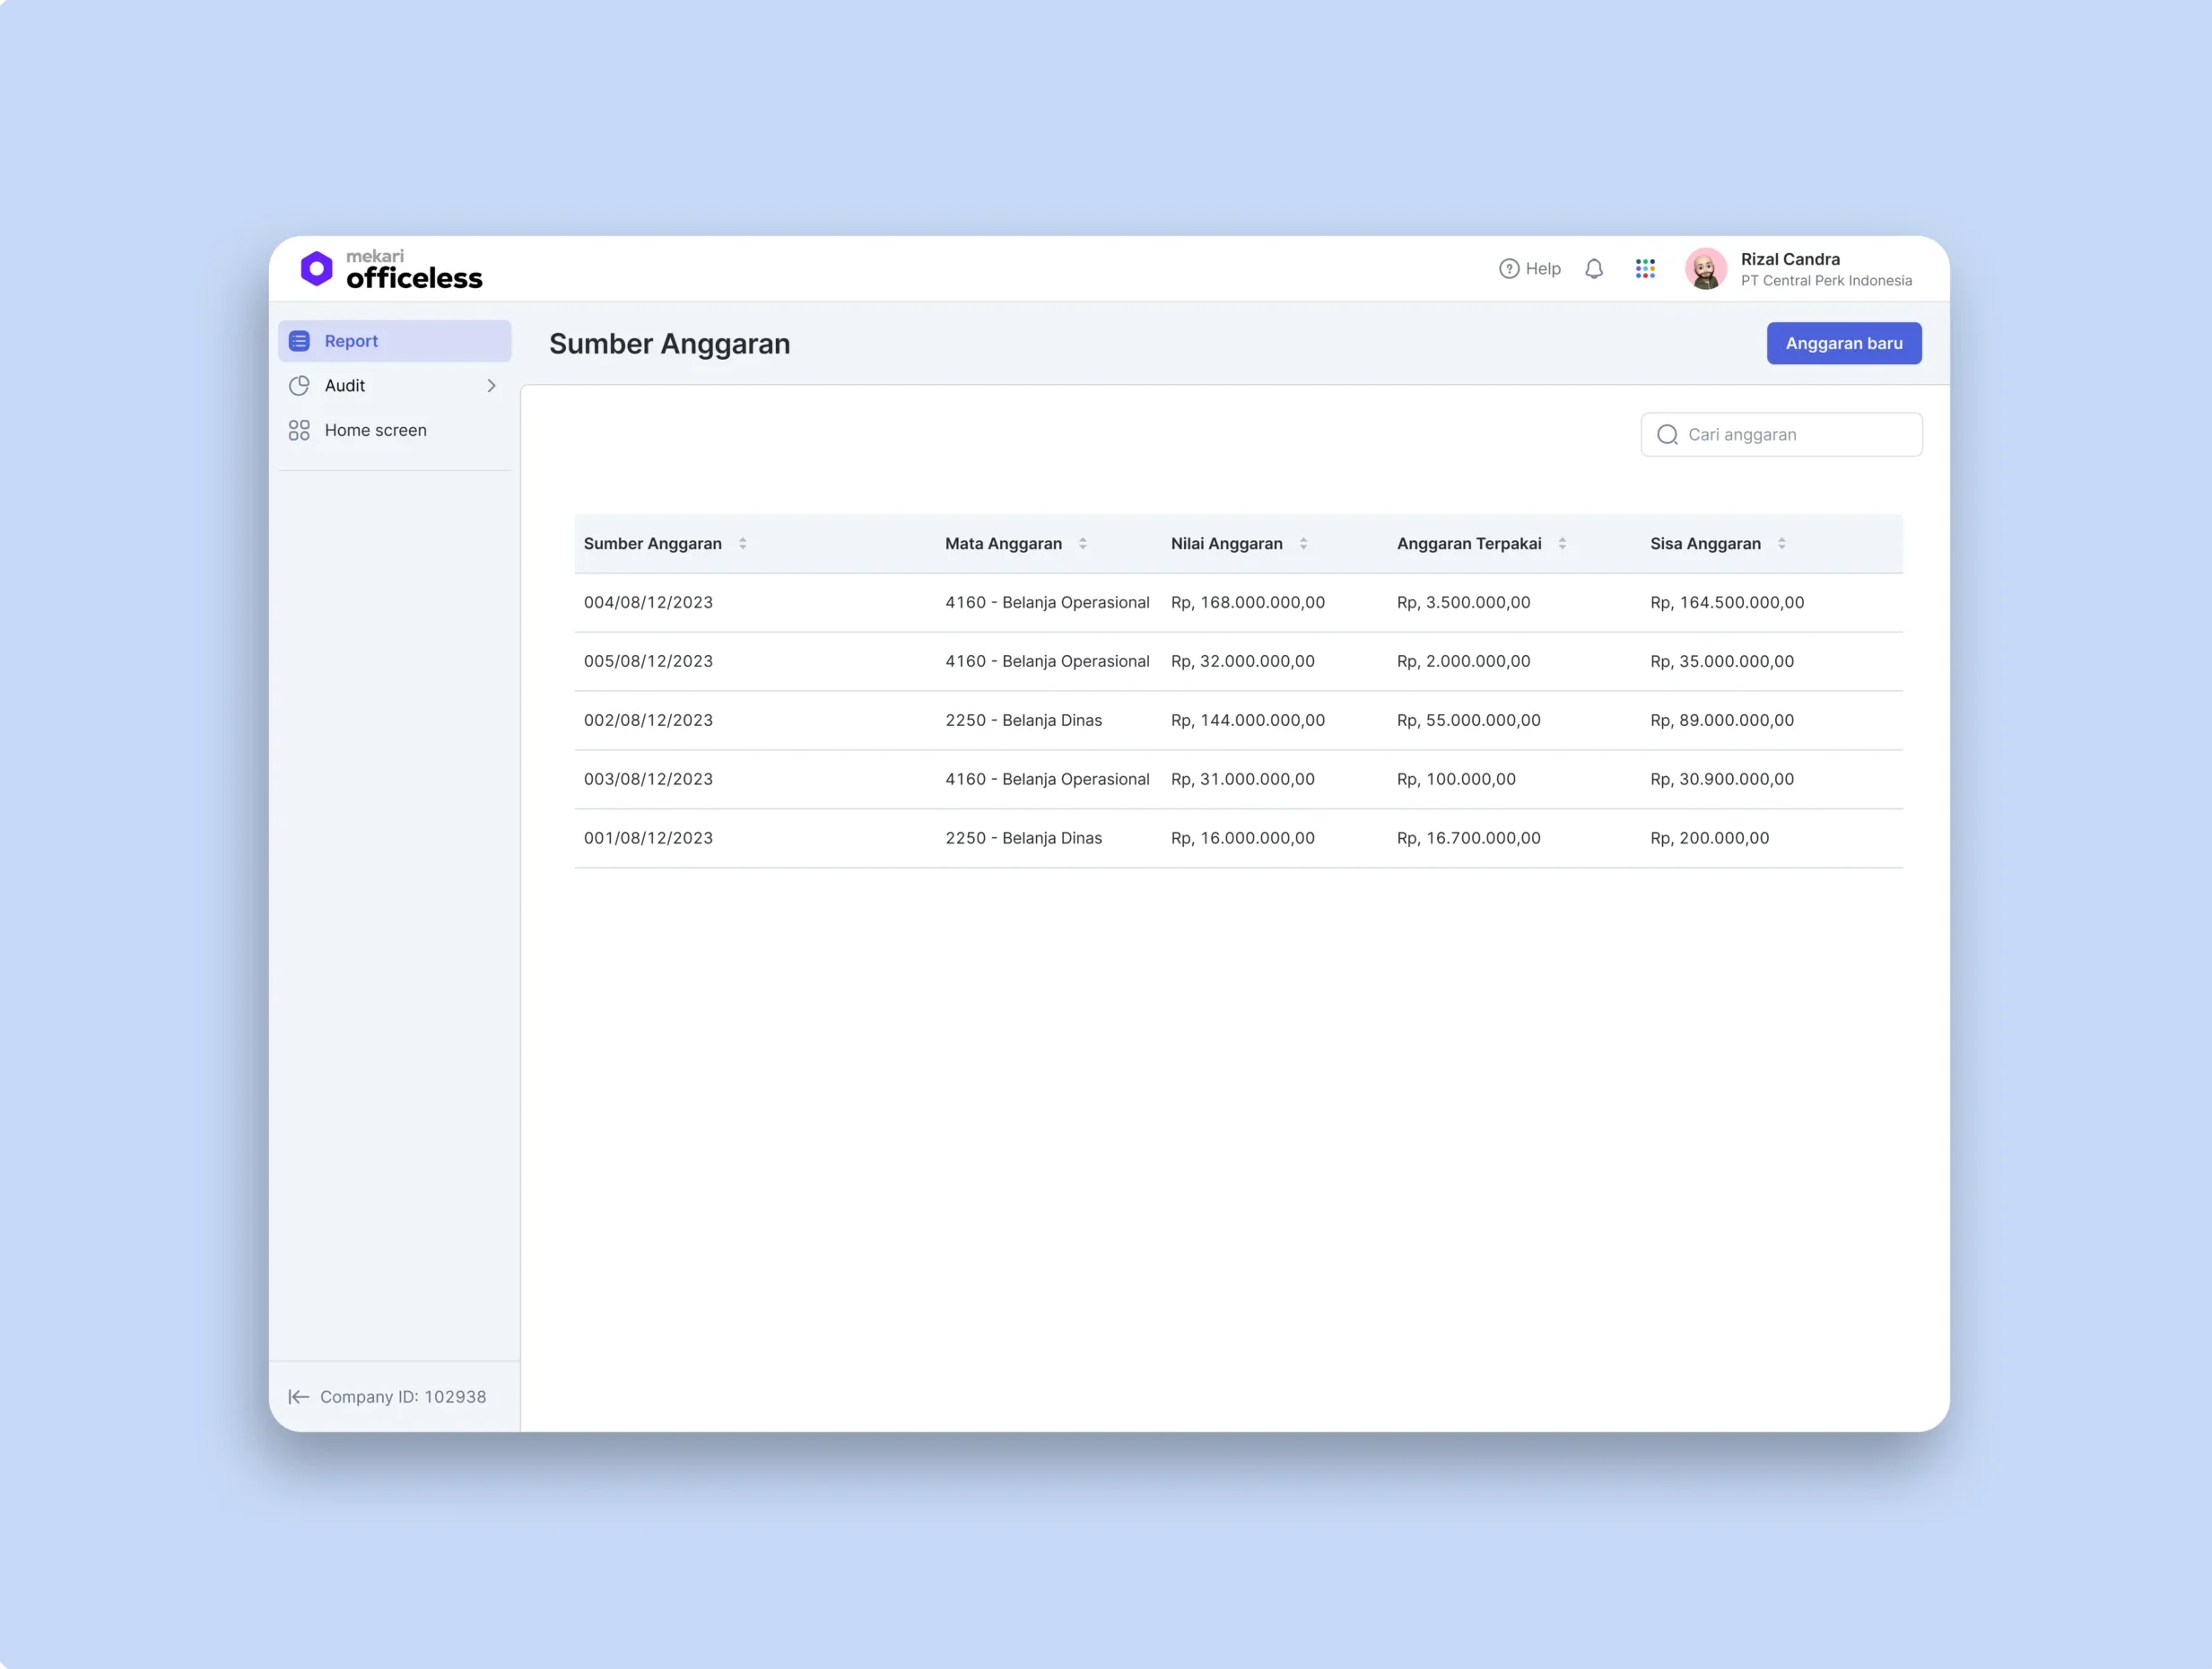Click the Report list icon in sidebar
This screenshot has height=1669, width=2212.
click(299, 341)
